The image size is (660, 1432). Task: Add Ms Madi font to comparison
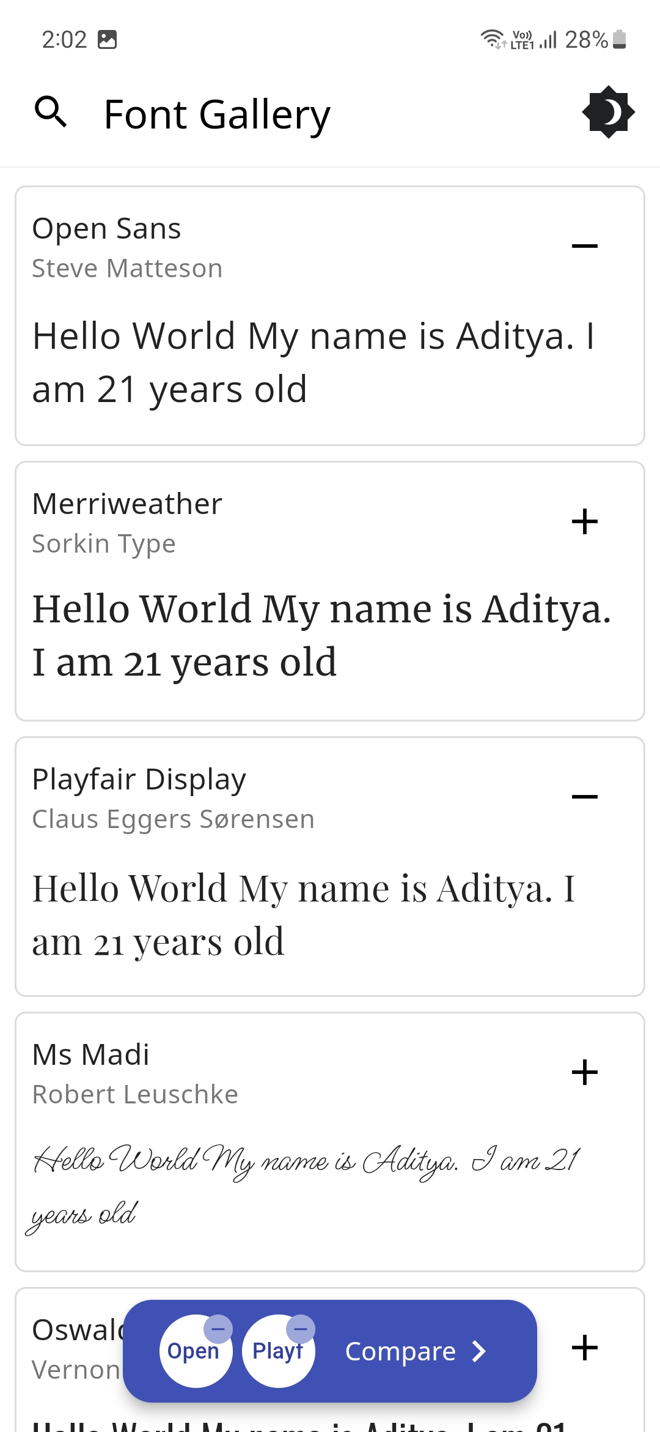pos(584,1072)
